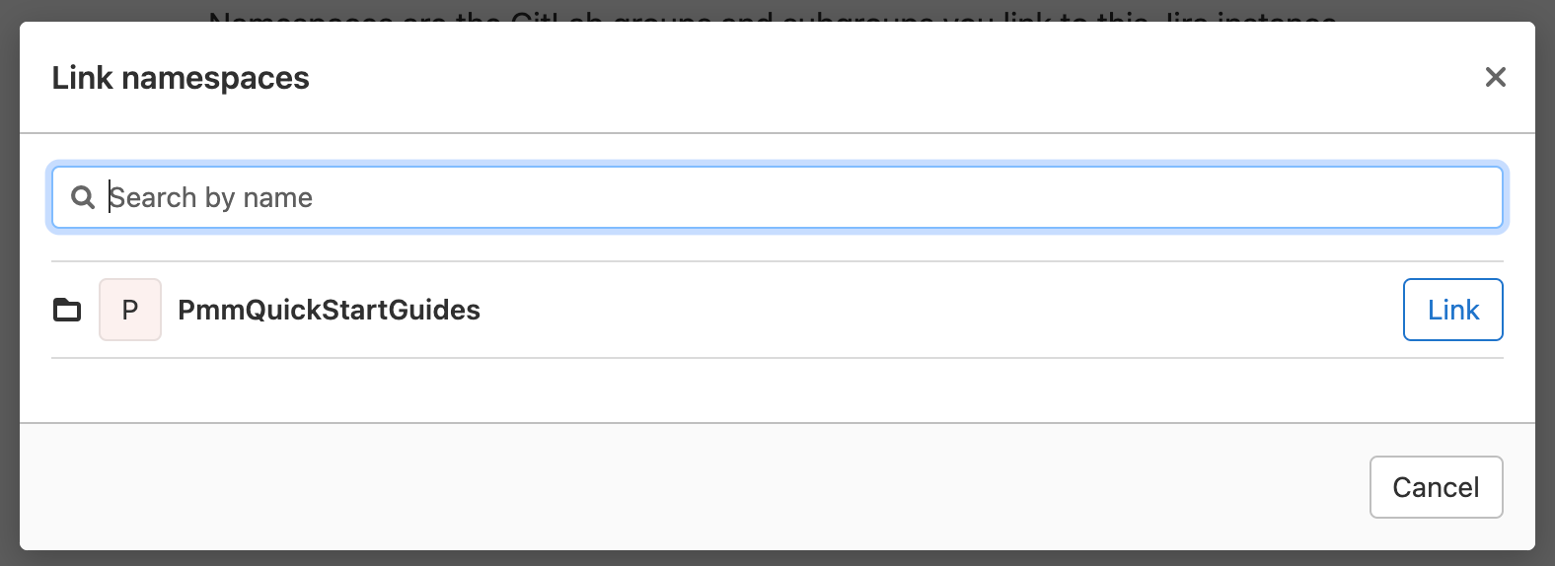
Task: Place the cursor in the namespace search box
Action: click(x=789, y=197)
